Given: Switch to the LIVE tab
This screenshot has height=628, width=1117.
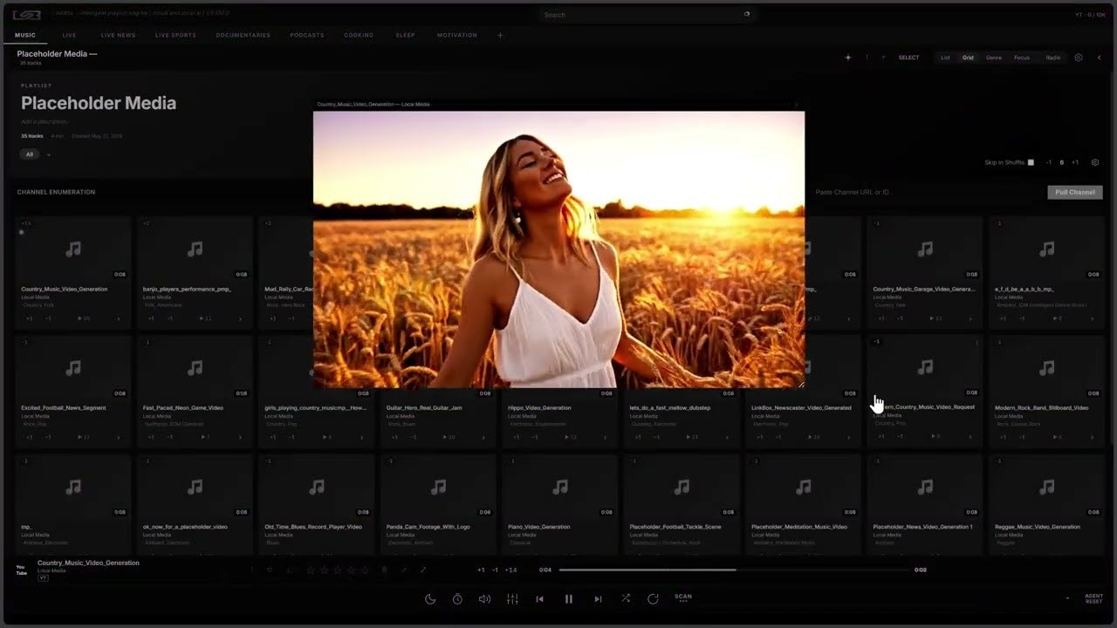Looking at the screenshot, I should [x=70, y=36].
